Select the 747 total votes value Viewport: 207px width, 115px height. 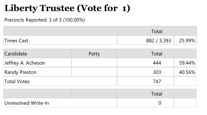[x=157, y=81]
